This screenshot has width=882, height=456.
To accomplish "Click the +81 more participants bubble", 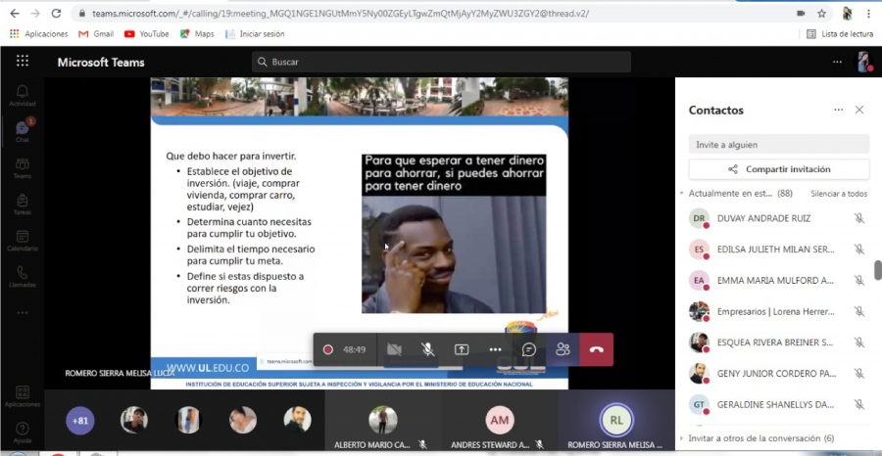I will (80, 421).
